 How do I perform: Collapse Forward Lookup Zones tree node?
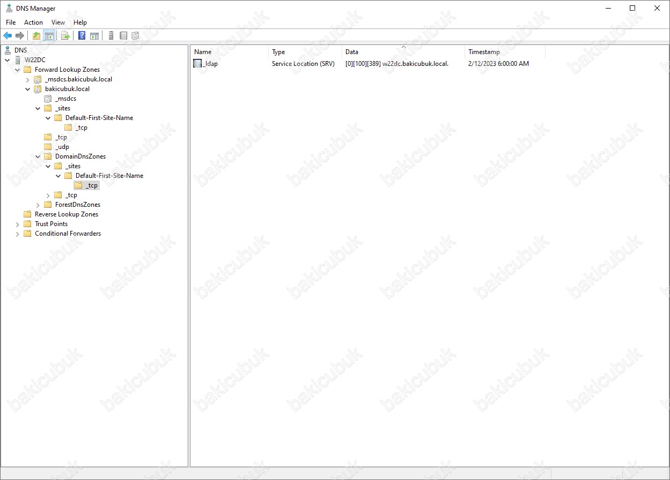click(18, 70)
